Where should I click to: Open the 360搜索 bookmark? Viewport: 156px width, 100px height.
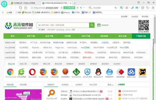pos(36,12)
